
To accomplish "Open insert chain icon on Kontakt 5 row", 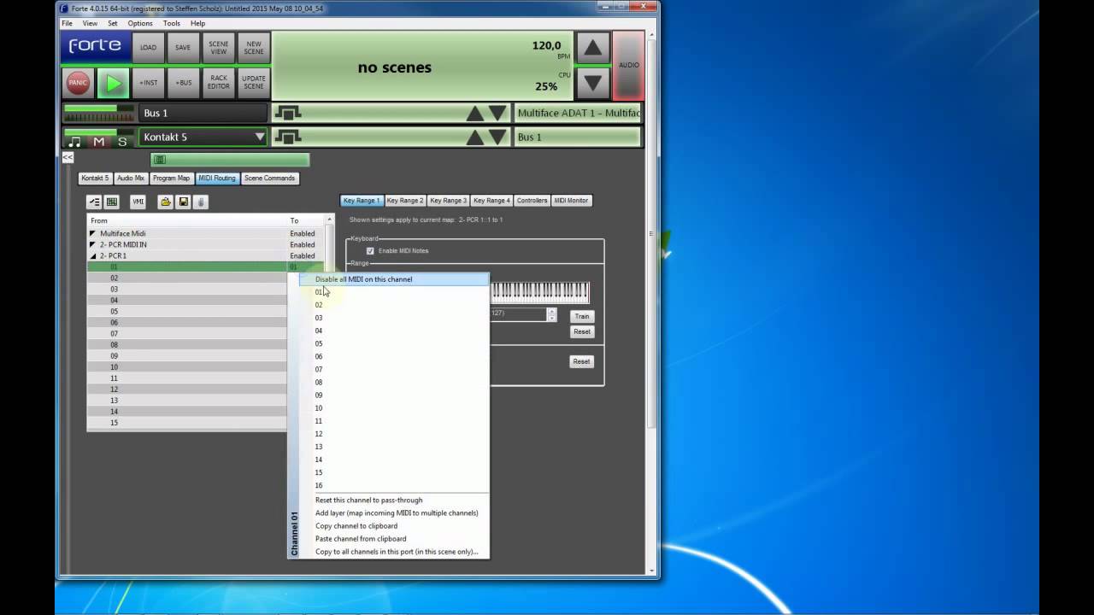I will (x=288, y=137).
